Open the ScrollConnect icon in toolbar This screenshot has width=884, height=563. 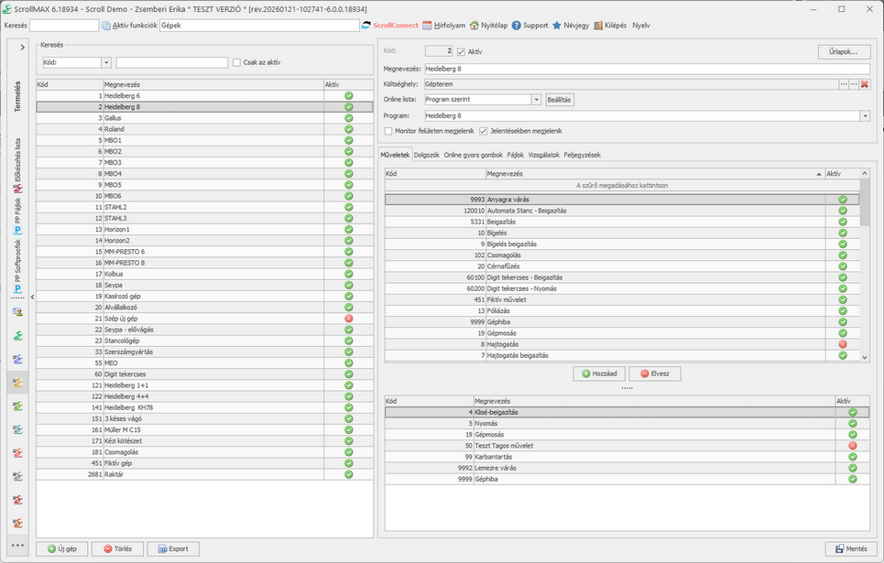point(366,26)
